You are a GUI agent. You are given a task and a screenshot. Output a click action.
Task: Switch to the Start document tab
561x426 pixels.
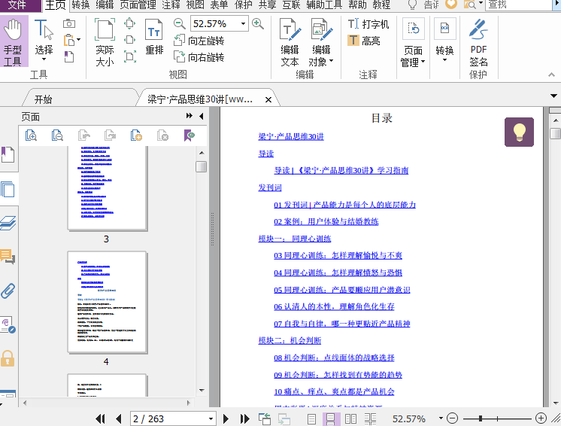coord(43,99)
